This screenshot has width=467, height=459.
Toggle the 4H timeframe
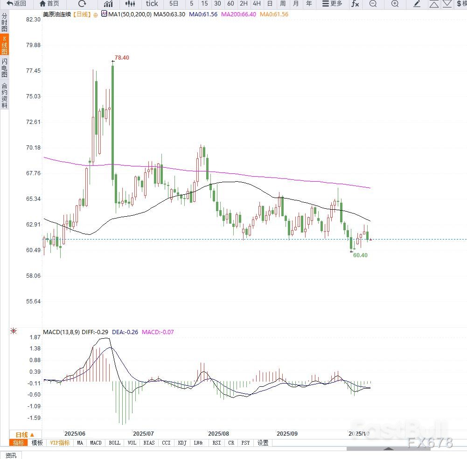click(256, 4)
